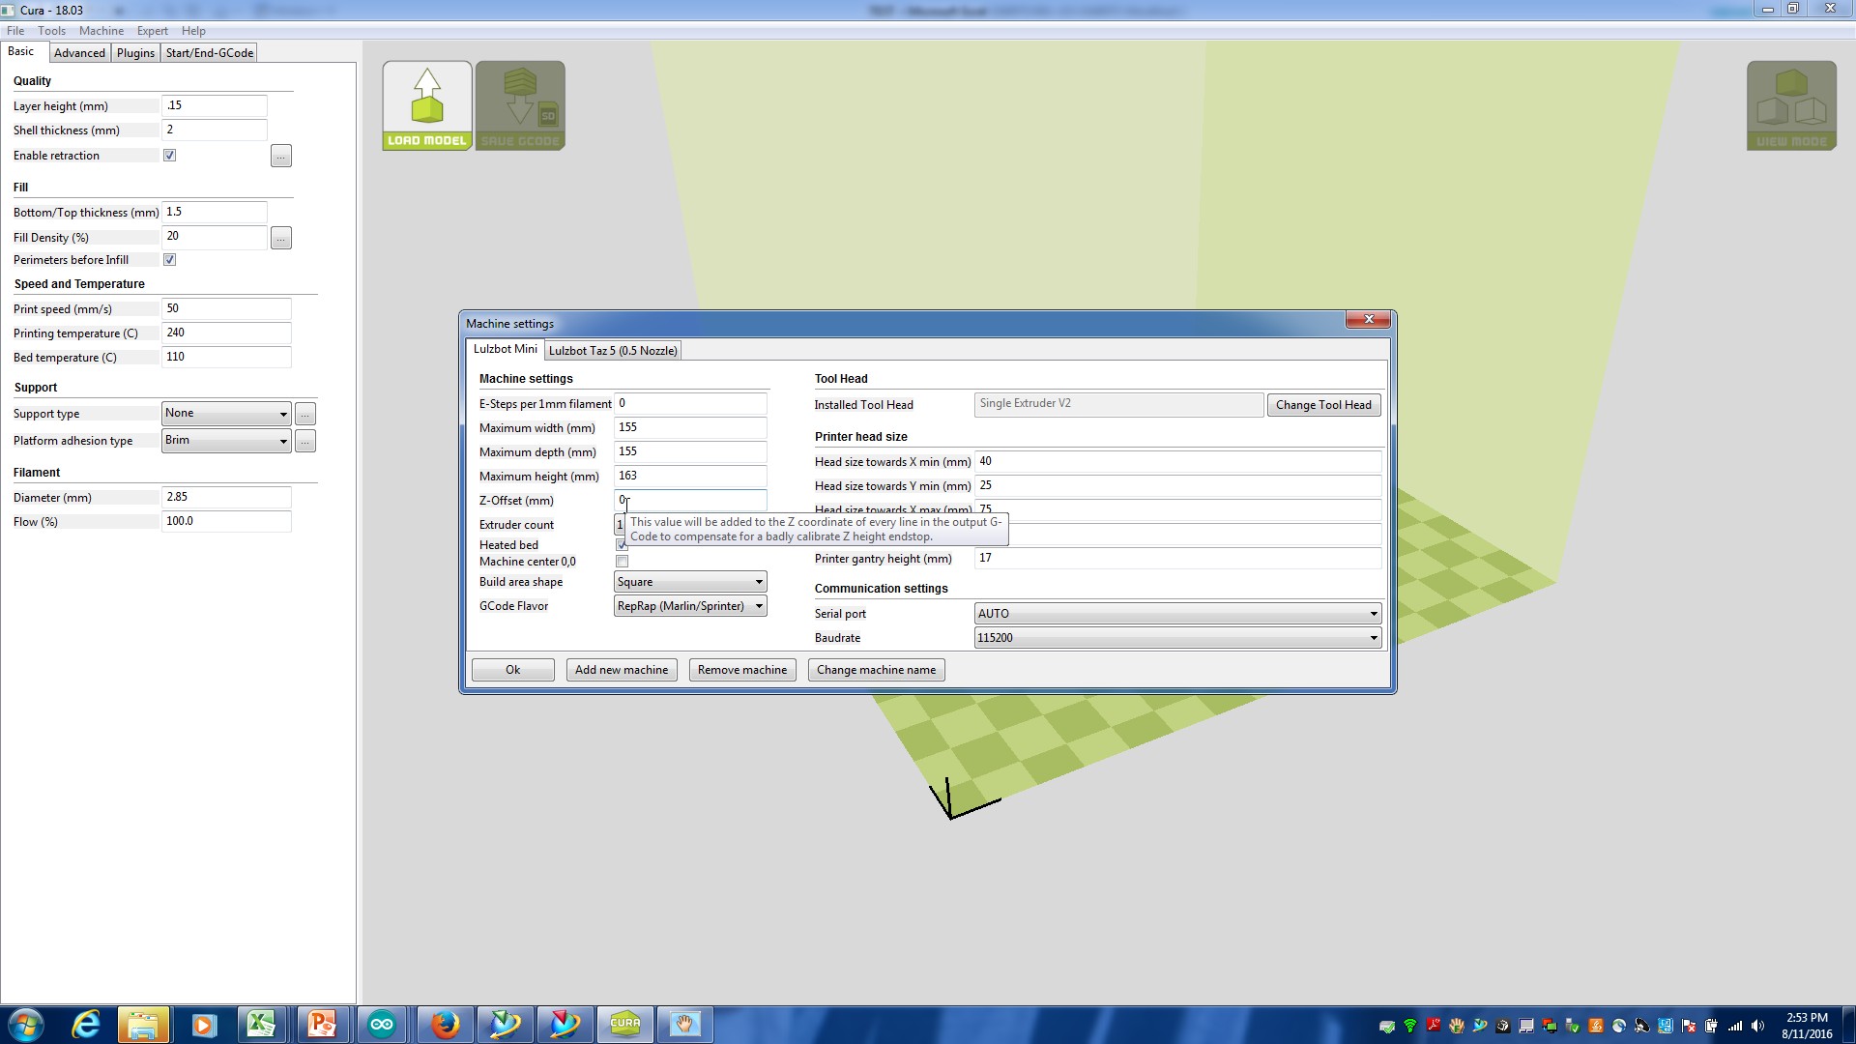
Task: Expand the Support type dropdown
Action: (226, 414)
